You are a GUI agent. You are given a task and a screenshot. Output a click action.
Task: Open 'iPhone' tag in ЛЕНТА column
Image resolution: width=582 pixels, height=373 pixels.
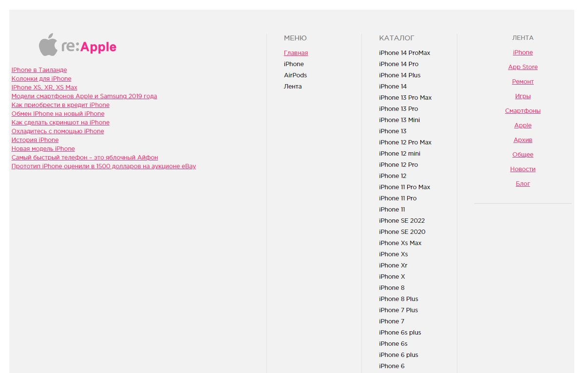[x=523, y=53]
